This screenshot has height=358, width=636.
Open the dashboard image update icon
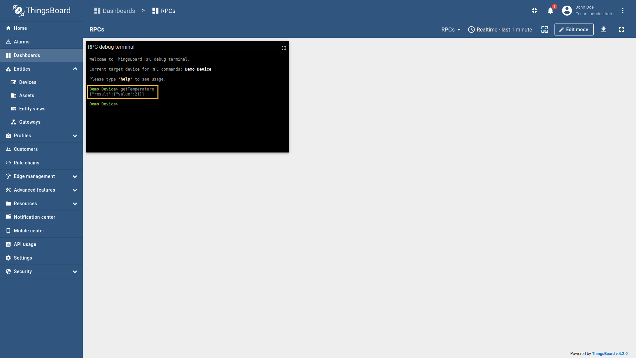pyautogui.click(x=545, y=30)
